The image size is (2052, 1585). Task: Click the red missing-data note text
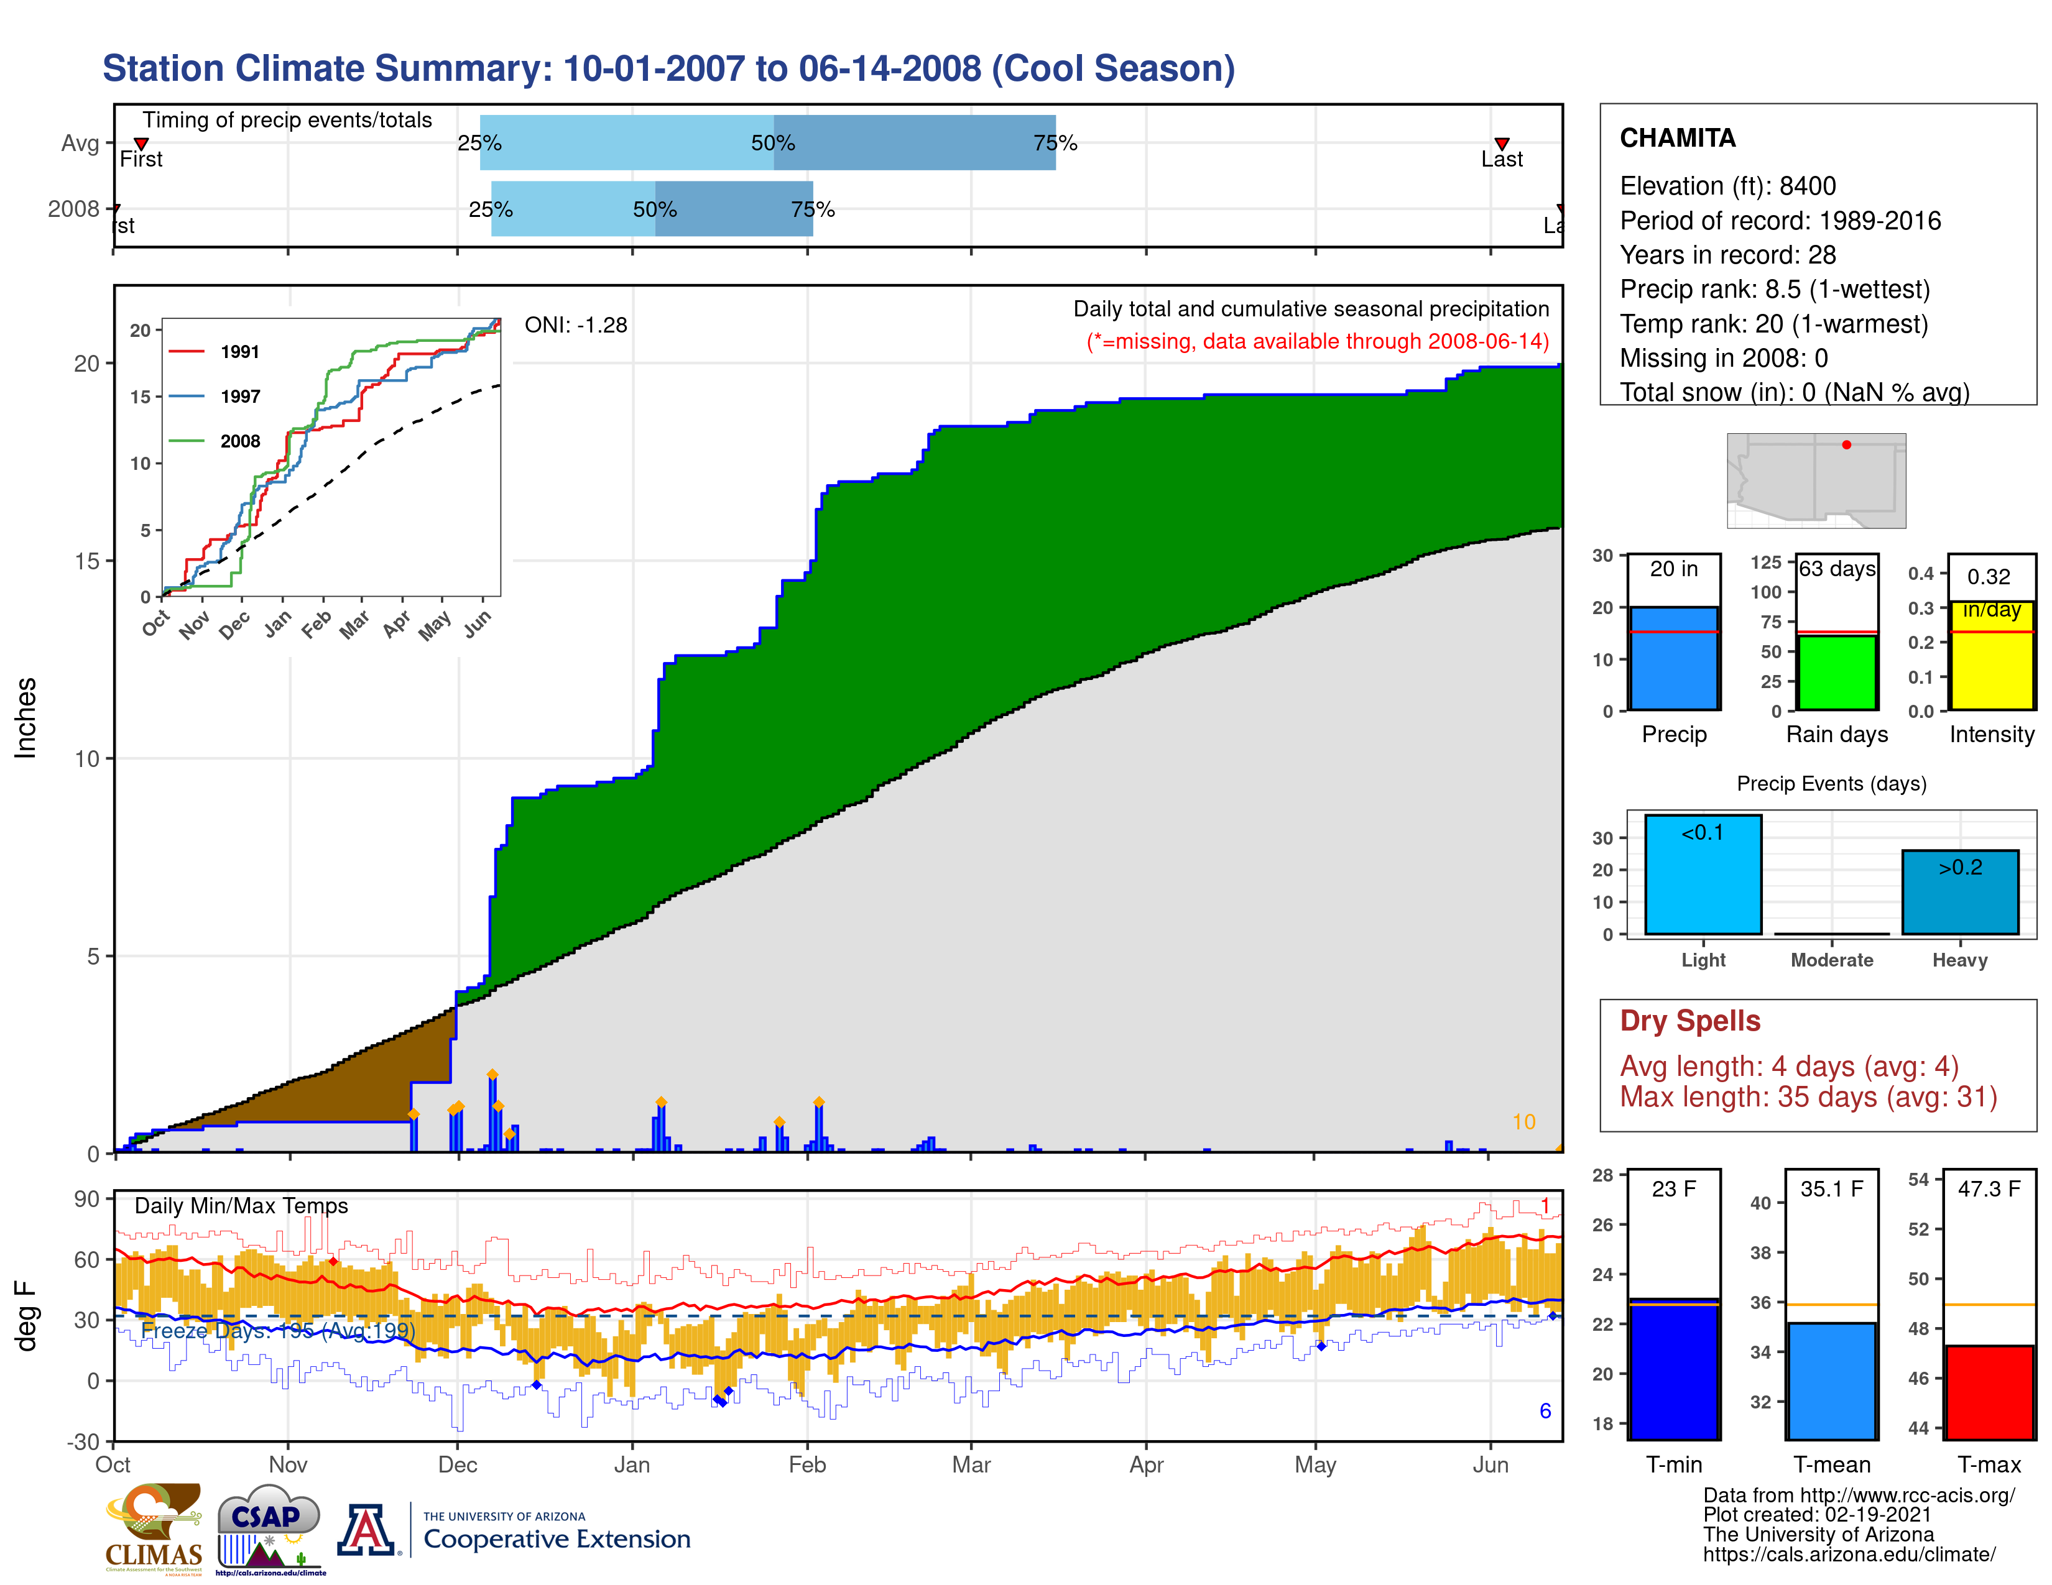1317,341
